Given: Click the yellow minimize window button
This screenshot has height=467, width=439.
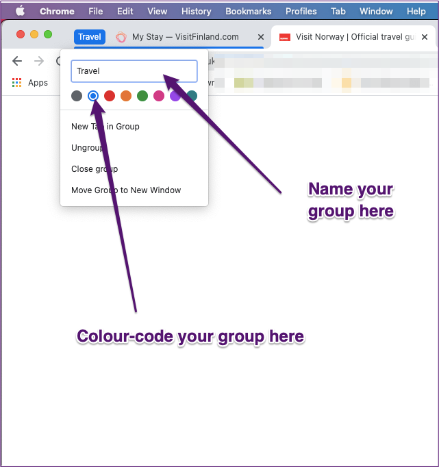Looking at the screenshot, I should 34,34.
